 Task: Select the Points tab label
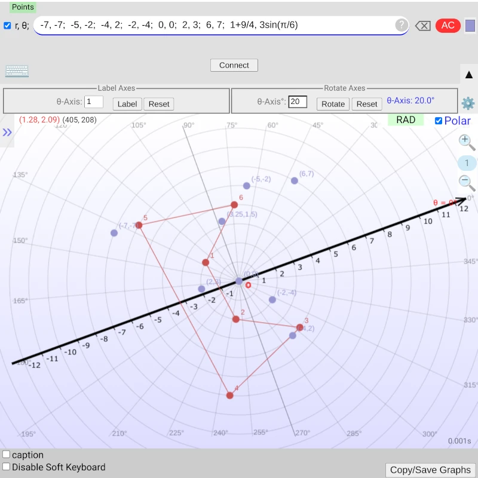click(x=23, y=7)
